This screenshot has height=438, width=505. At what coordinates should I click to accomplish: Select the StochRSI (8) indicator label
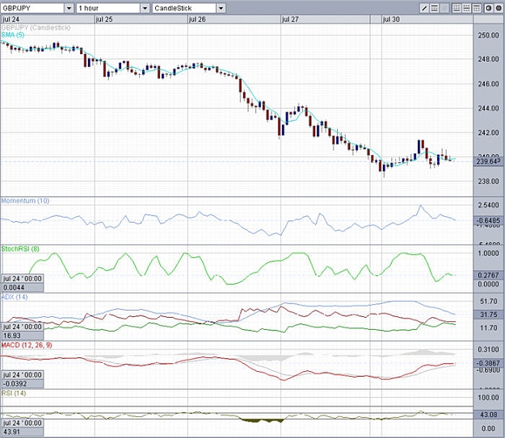click(20, 249)
